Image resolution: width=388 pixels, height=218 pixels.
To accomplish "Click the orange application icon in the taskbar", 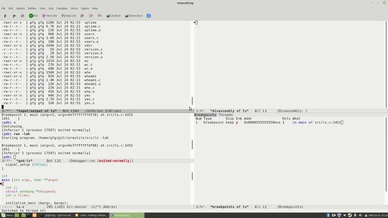I will tap(35, 216).
